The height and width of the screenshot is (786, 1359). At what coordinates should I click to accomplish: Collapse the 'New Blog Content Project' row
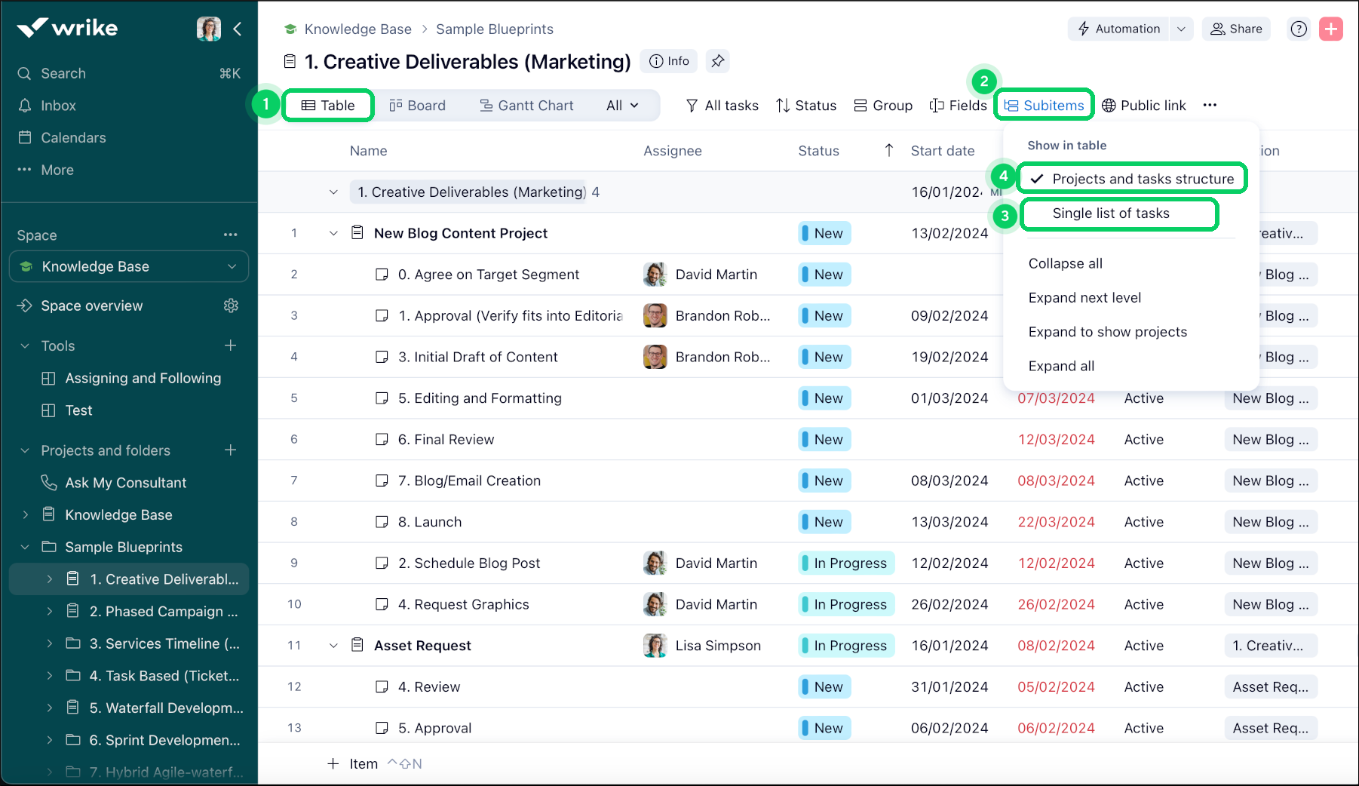point(333,233)
